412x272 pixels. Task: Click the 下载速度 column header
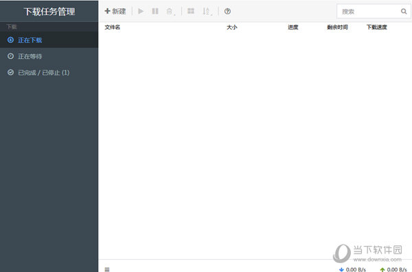pyautogui.click(x=377, y=27)
